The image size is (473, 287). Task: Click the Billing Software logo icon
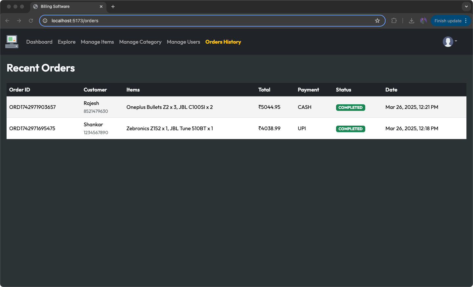click(12, 42)
